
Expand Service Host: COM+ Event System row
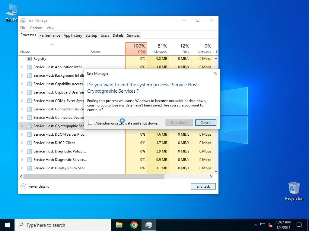pyautogui.click(x=22, y=101)
